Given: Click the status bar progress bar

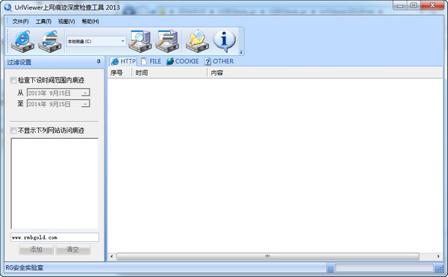Looking at the screenshot, I should [384, 268].
